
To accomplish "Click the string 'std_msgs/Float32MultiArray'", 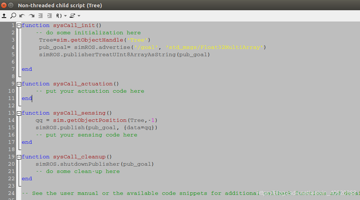I will pos(215,47).
